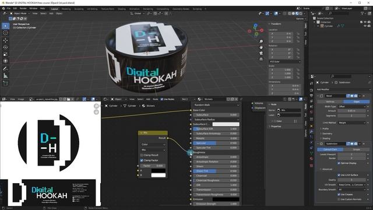
Task: Toggle Use Creases checkbox
Action: 339,194
